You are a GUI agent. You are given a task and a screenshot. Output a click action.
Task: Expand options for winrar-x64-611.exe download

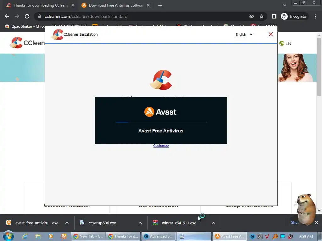(x=214, y=223)
